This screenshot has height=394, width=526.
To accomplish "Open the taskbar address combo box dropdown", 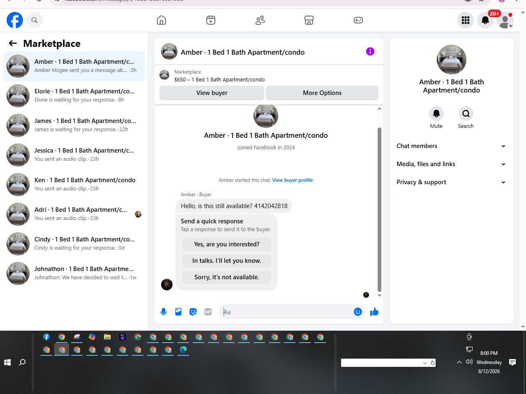I will click(425, 363).
